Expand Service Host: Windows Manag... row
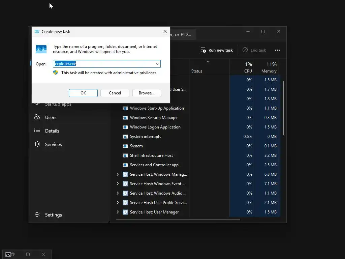 coord(118,174)
